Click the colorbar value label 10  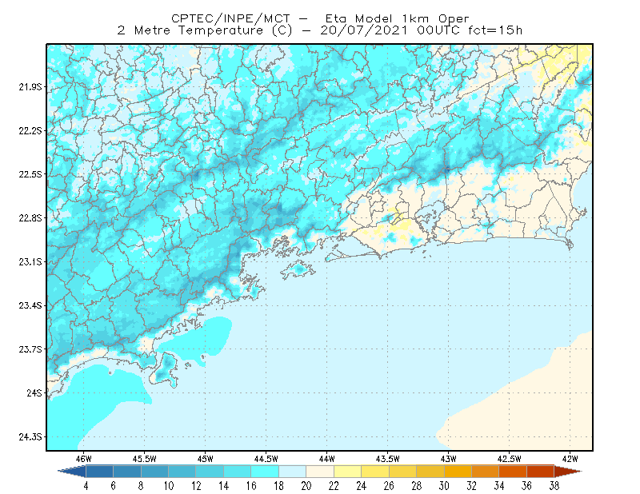169,486
